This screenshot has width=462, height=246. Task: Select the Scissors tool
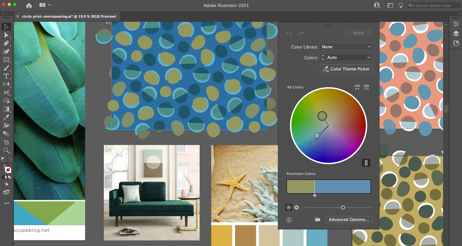(x=6, y=93)
